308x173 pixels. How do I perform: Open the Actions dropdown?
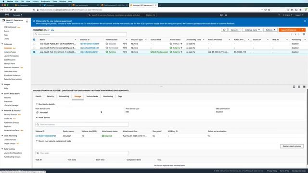click(270, 30)
